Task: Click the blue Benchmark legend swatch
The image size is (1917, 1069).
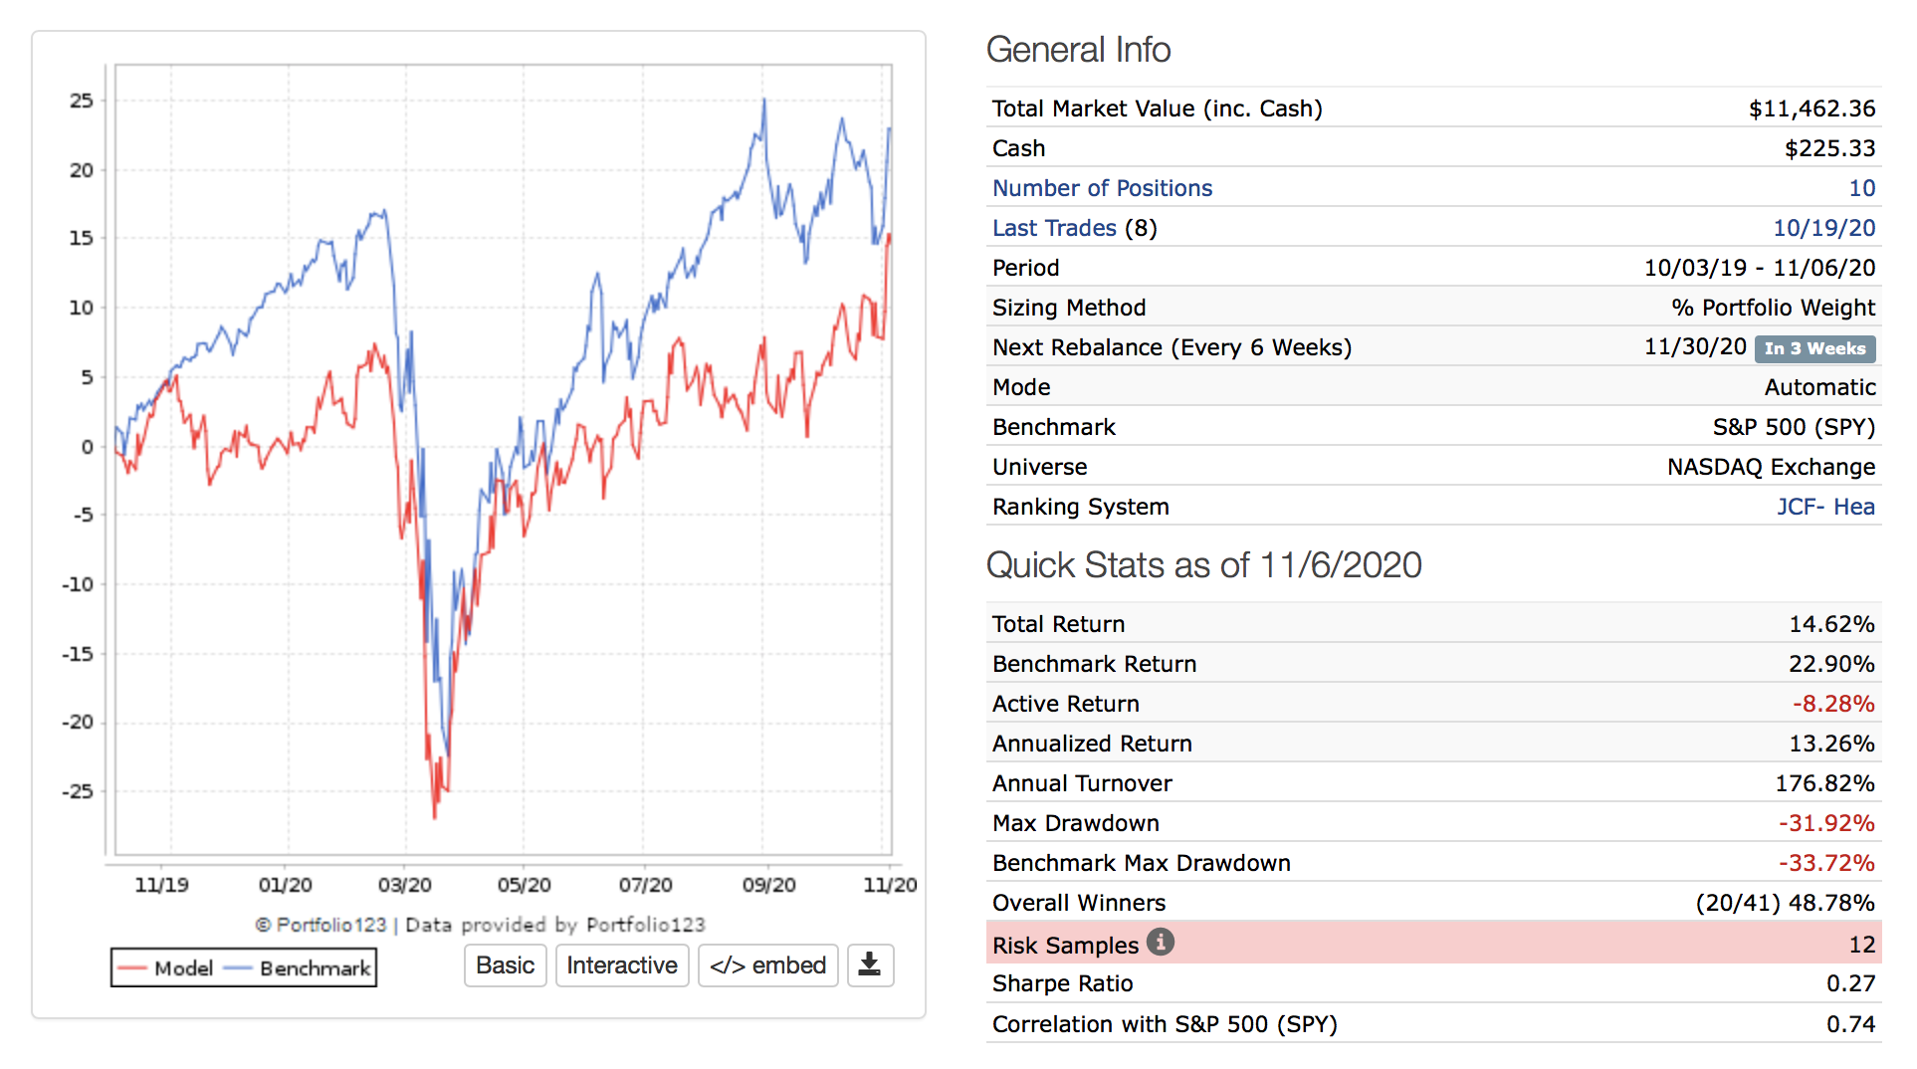Action: coord(238,968)
